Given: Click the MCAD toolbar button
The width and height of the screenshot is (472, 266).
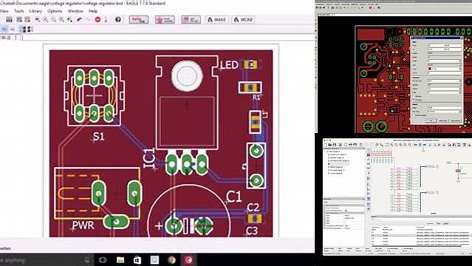Looking at the screenshot, I should (x=243, y=20).
